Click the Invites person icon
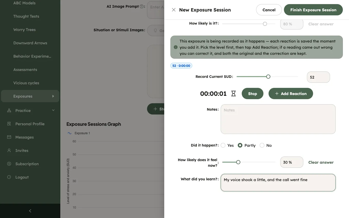The image size is (349, 218). coord(9,150)
